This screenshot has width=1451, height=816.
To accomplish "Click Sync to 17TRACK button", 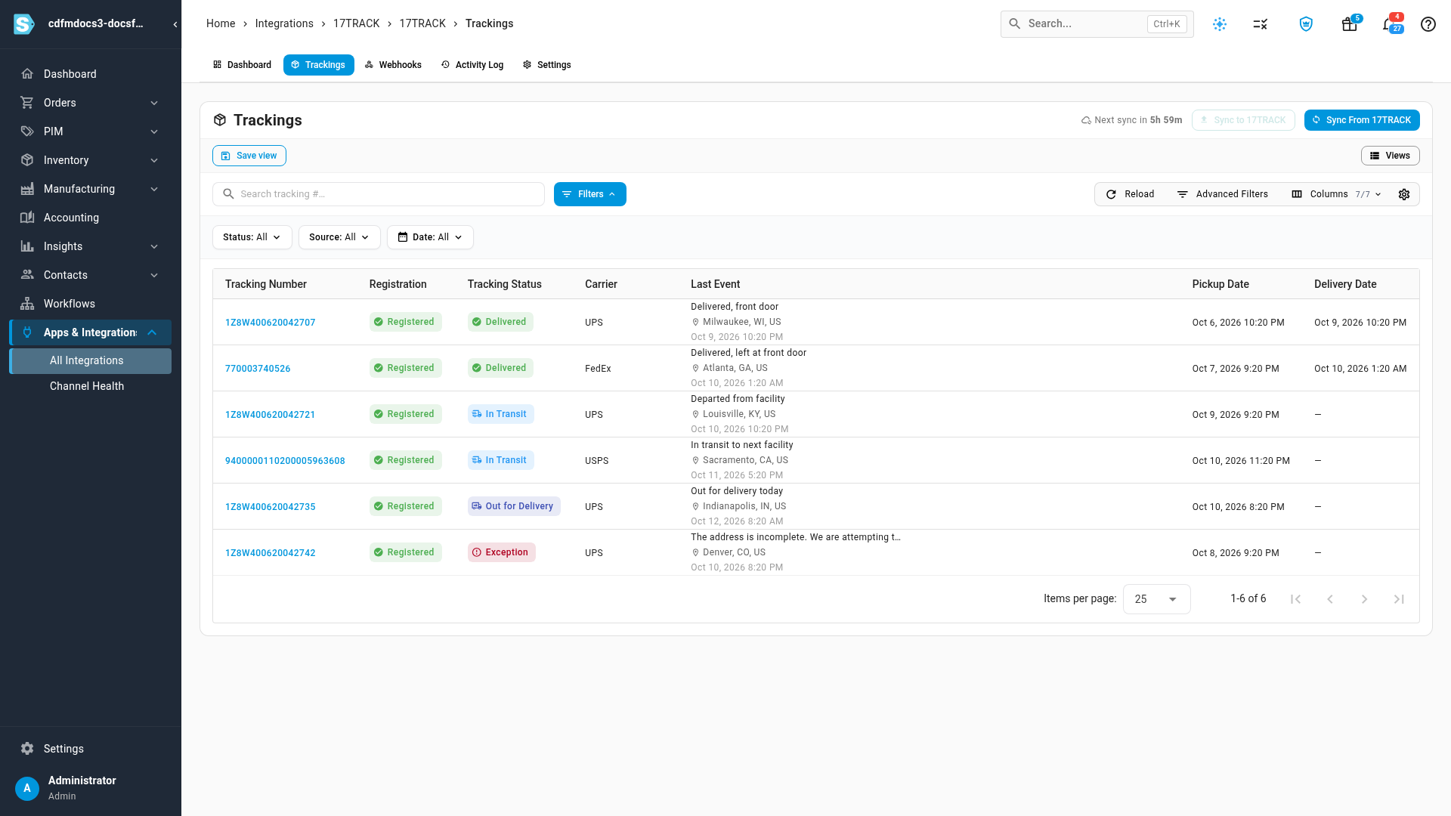I will (x=1243, y=120).
